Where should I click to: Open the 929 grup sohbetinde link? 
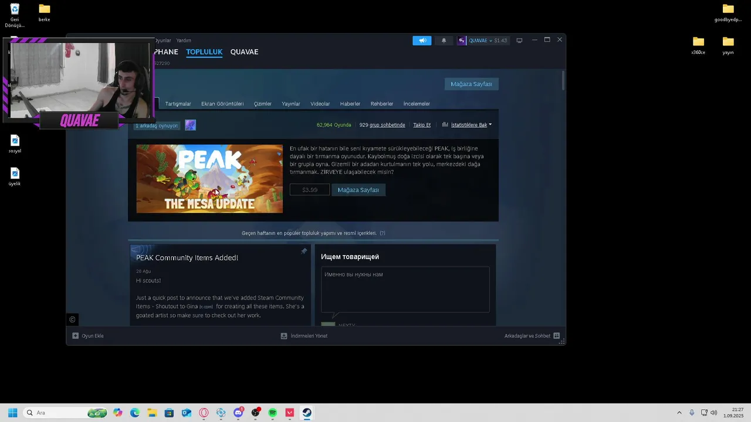383,125
